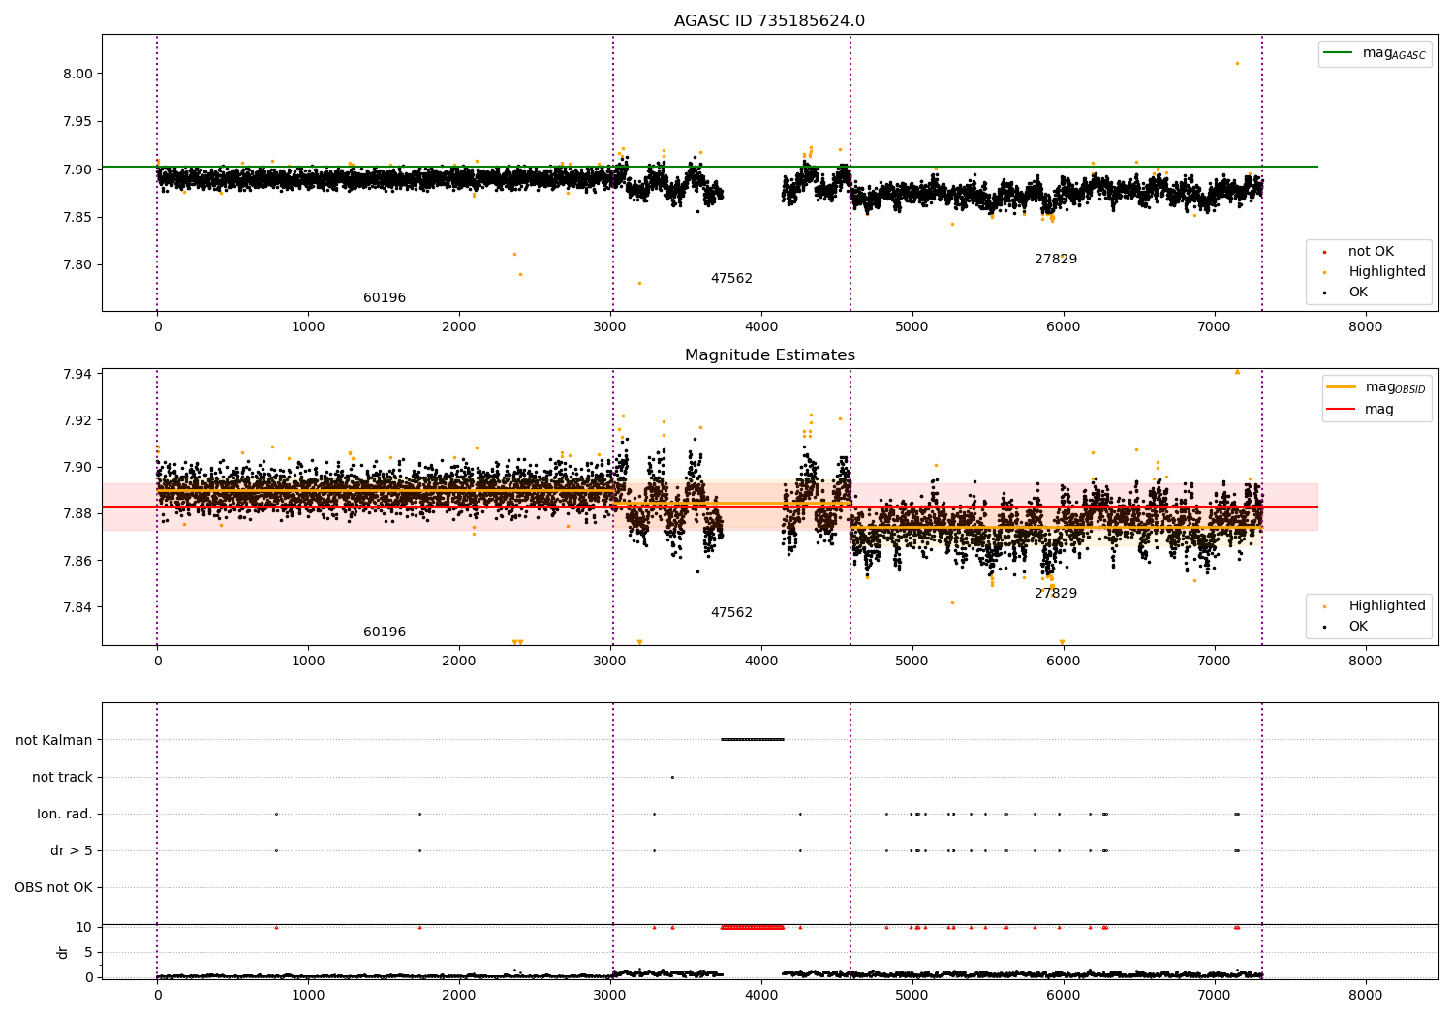Click the 47562 label in the Magnitude Estimates plot
This screenshot has width=1453, height=1017.
[x=731, y=613]
